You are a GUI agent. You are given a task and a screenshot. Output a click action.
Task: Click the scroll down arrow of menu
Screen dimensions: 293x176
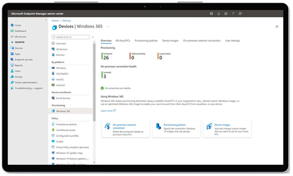[94, 163]
